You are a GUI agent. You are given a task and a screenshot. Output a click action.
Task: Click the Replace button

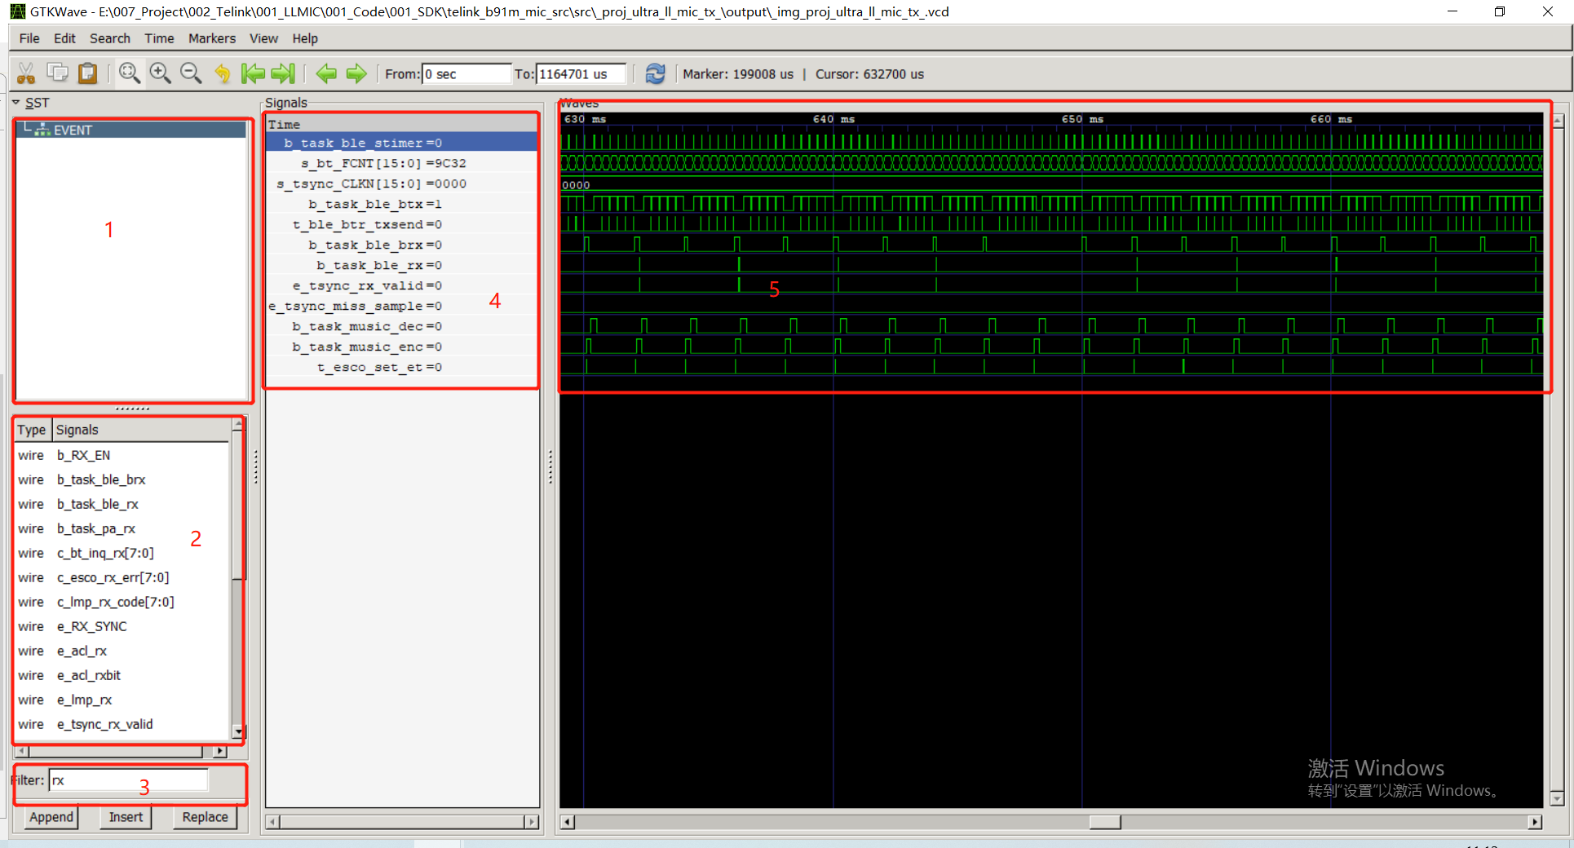[205, 817]
